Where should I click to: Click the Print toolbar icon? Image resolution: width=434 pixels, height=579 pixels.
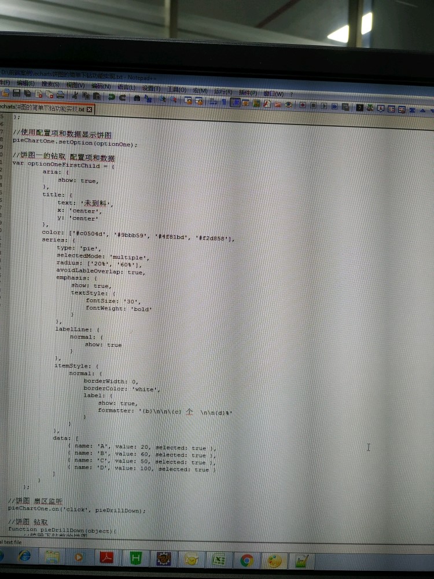[61, 95]
